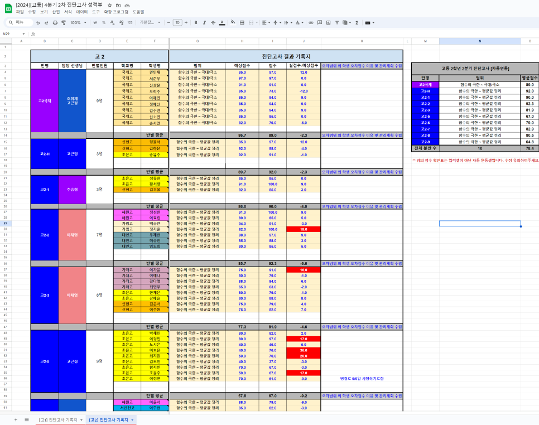Click the 메뉴 search box
Screen dimensions: 539x425
pos(20,23)
